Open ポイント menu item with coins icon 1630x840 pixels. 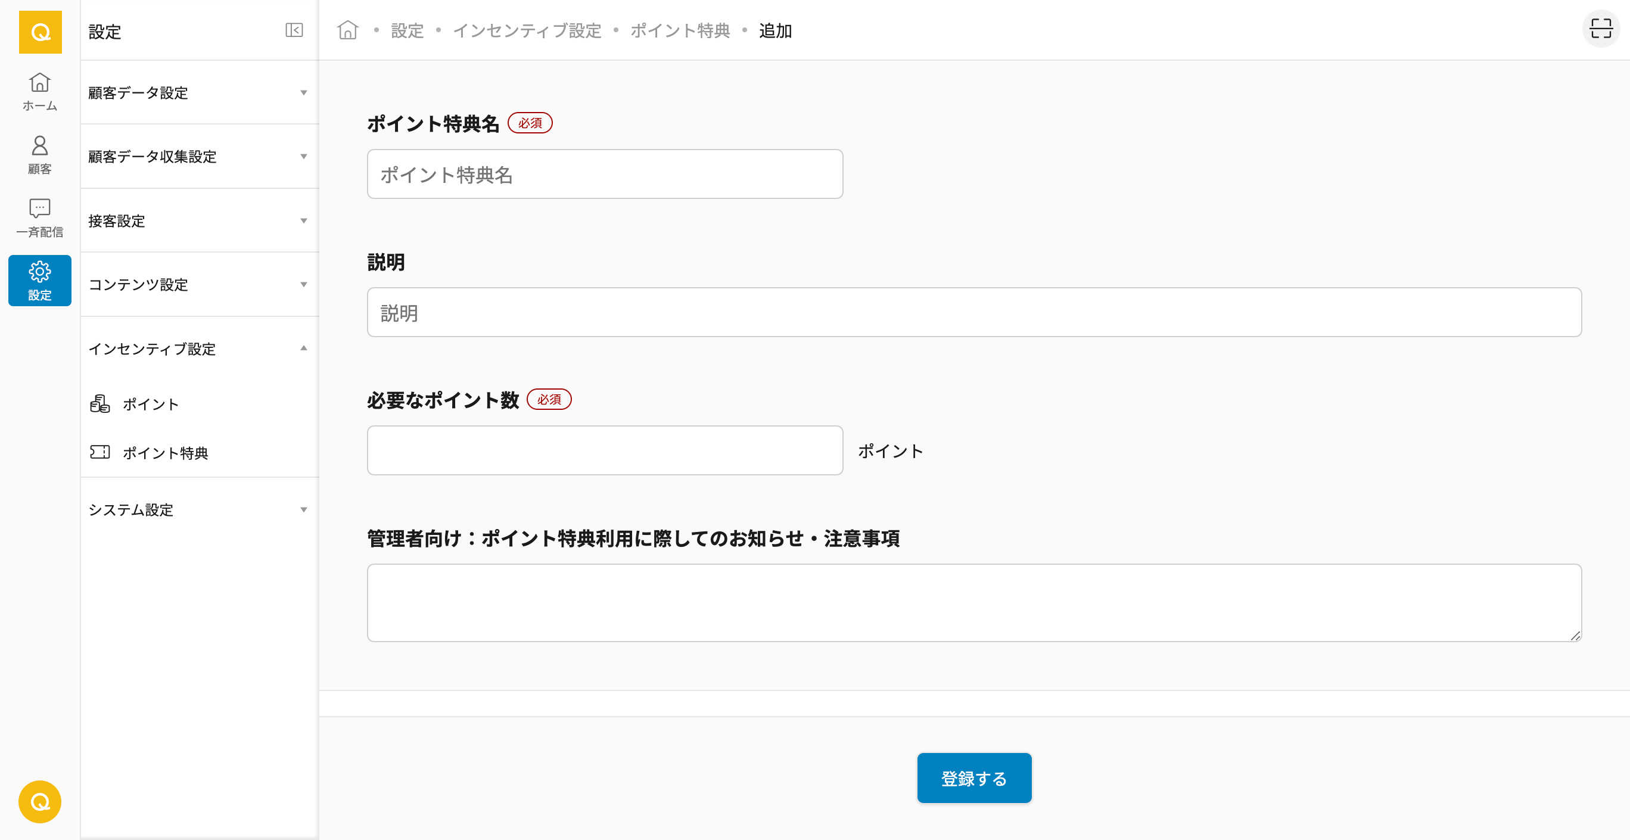(150, 404)
